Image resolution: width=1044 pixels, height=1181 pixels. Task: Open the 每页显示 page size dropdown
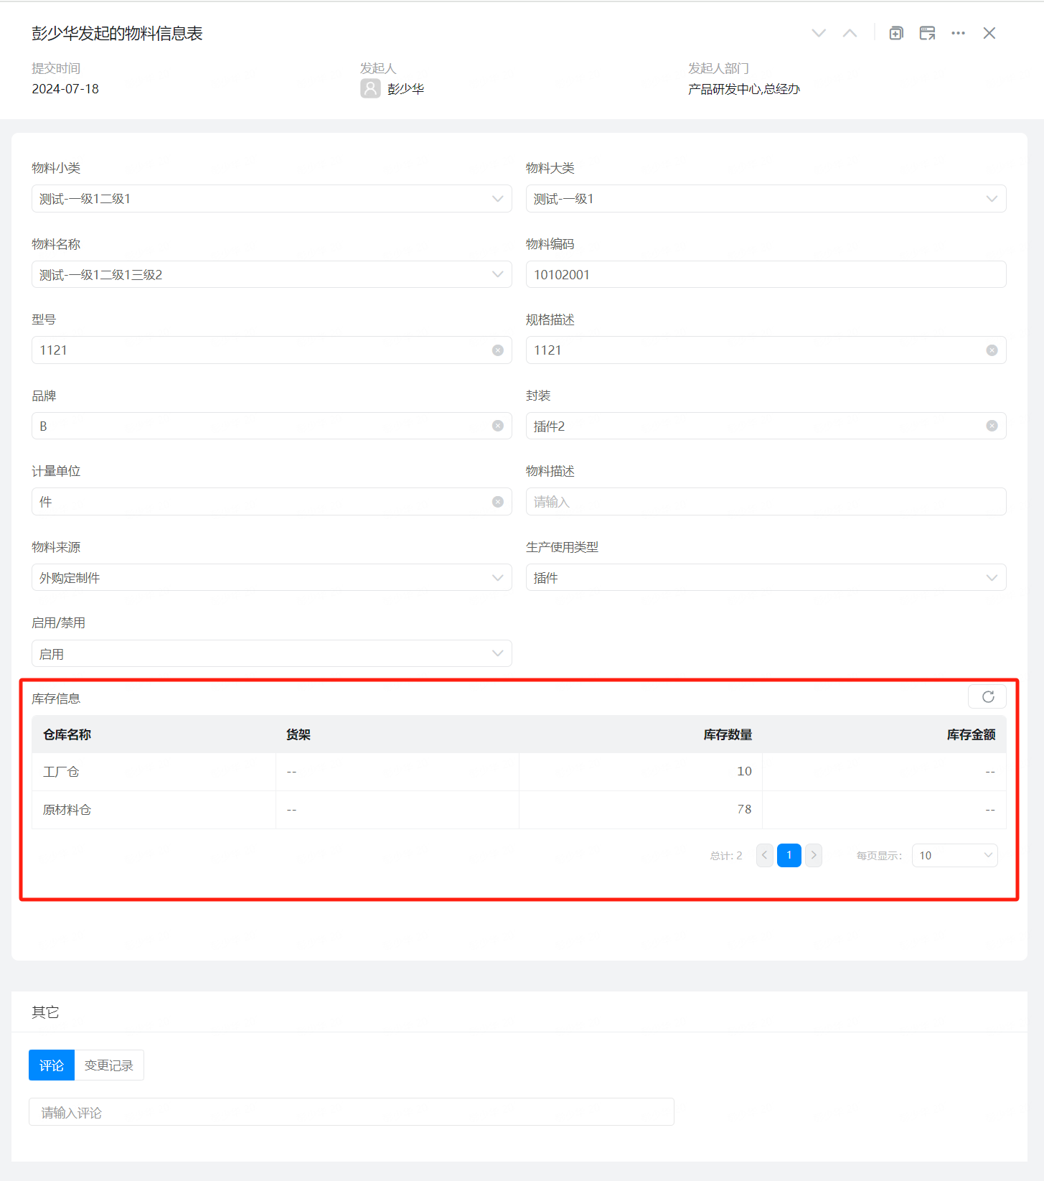click(x=955, y=855)
